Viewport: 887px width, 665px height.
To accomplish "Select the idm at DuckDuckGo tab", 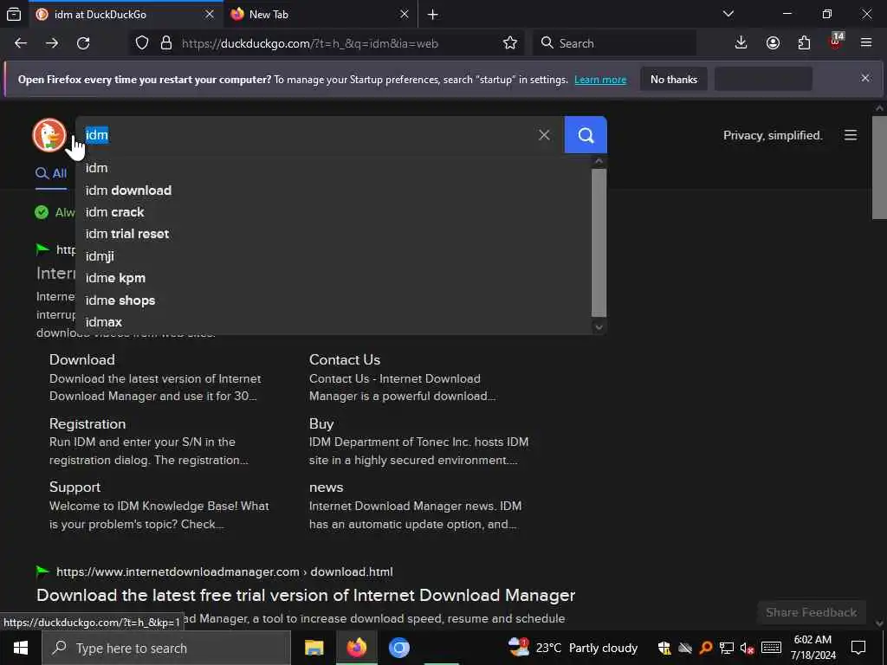I will (126, 14).
